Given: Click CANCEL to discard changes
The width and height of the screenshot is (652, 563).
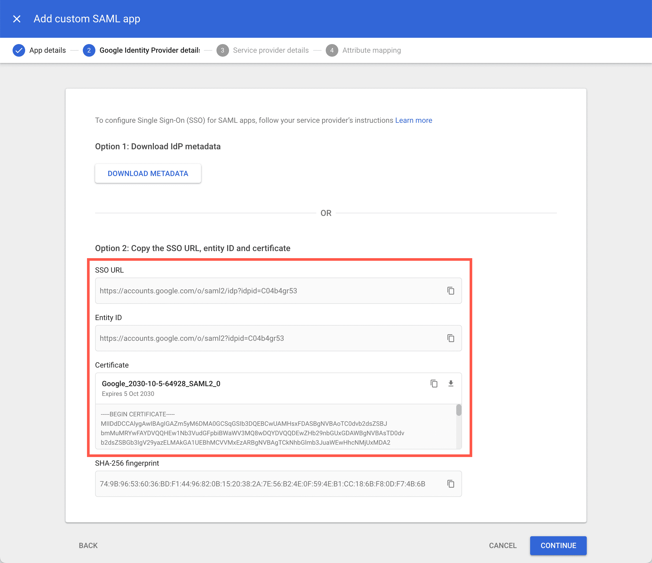Looking at the screenshot, I should click(x=503, y=546).
